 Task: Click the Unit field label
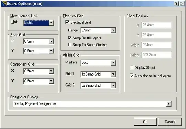tap(14, 22)
